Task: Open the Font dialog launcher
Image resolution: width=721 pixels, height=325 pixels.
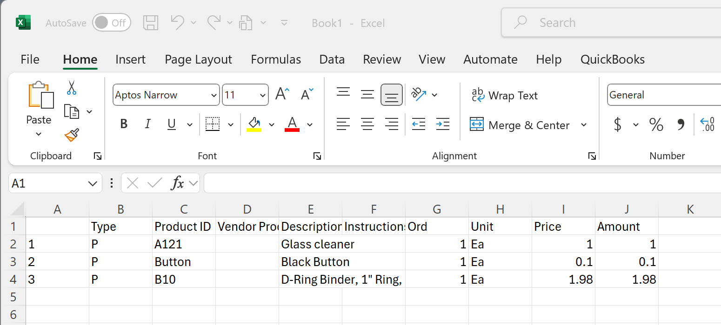Action: coord(317,156)
